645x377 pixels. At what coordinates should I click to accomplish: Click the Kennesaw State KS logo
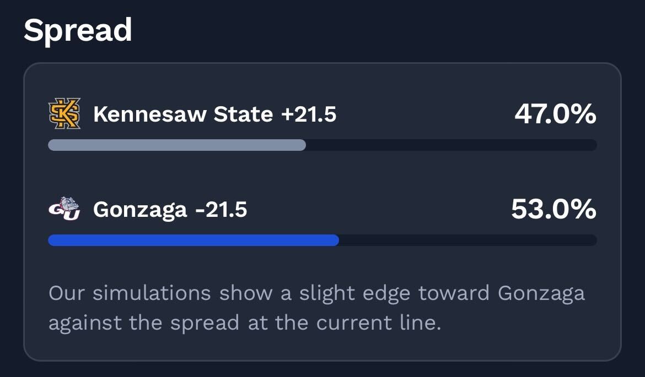tap(64, 114)
